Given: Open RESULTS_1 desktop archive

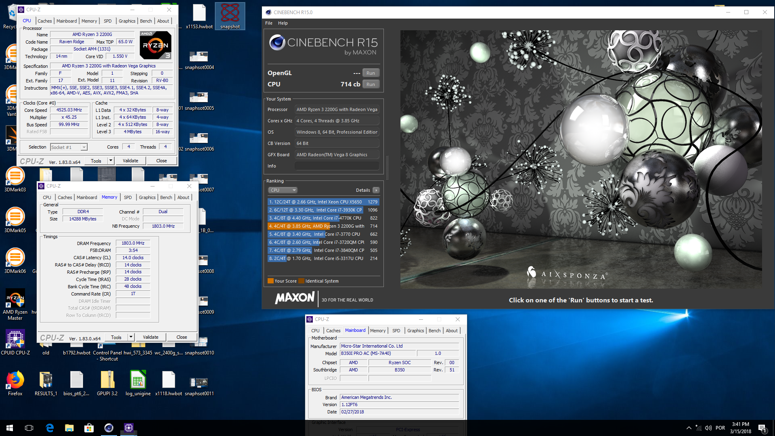Looking at the screenshot, I should coord(46,383).
